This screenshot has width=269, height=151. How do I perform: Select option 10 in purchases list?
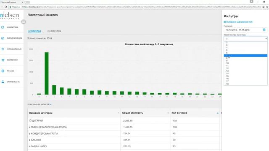[245, 63]
